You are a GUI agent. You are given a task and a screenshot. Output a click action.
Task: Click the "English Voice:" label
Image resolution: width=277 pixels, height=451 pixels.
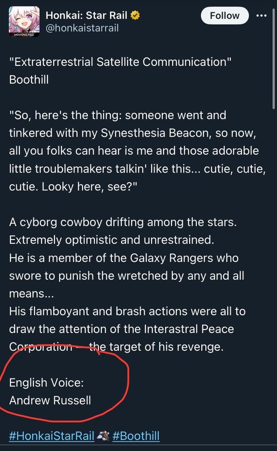point(46,382)
